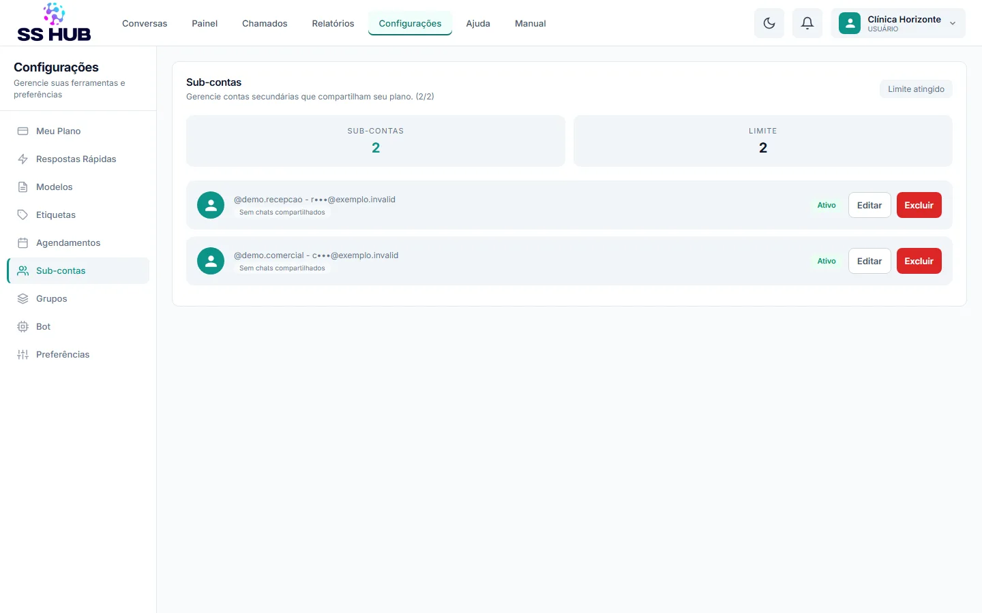Screen dimensions: 982x613
Task: Click the Modelos document icon
Action: tap(23, 187)
